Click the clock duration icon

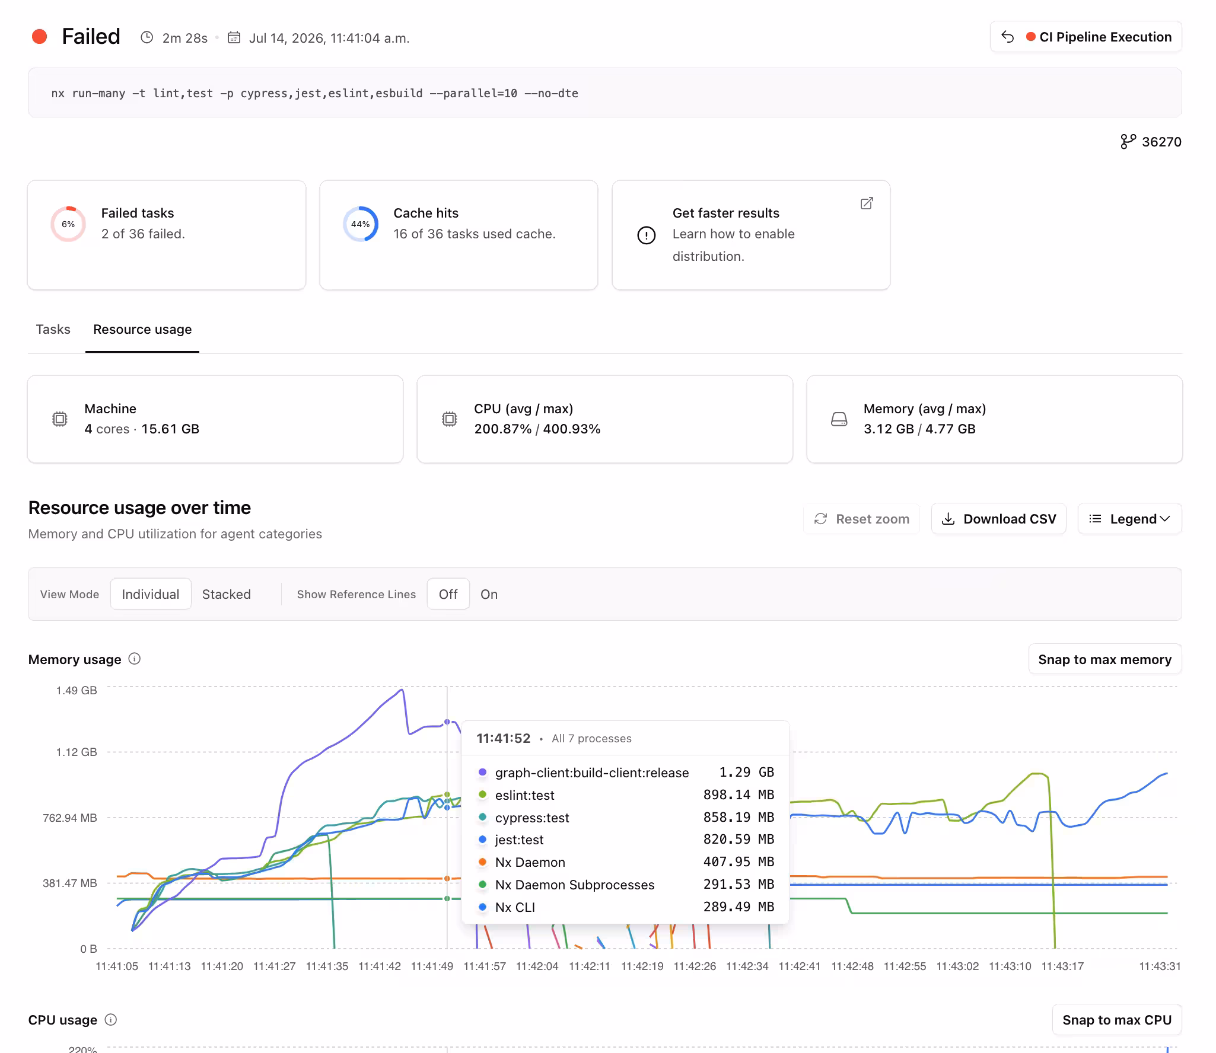click(x=147, y=38)
